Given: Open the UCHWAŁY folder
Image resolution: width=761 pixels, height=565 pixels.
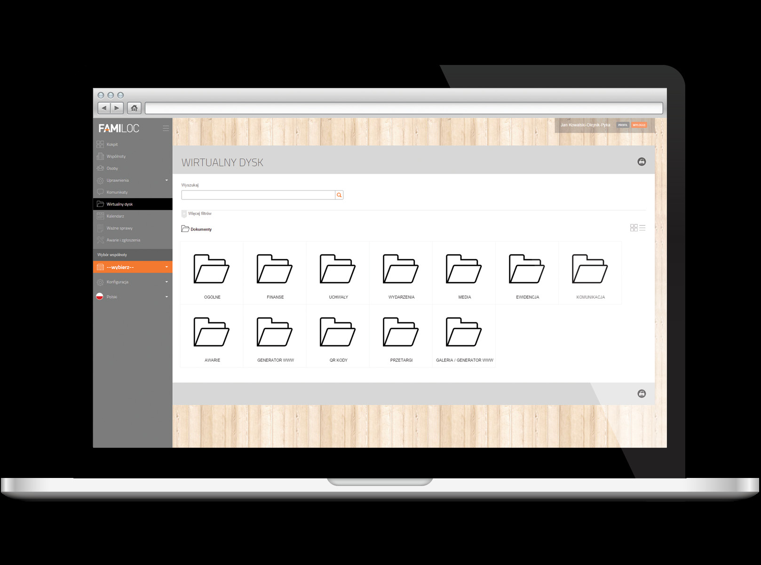Looking at the screenshot, I should click(338, 273).
